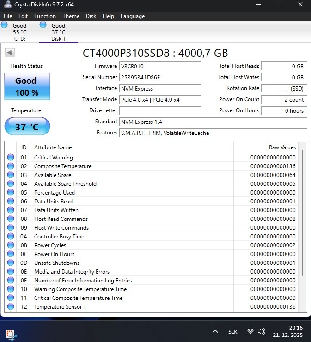Click the status icon for Temperature Sensor 1
Screen dimensions: 311x342
[11, 306]
